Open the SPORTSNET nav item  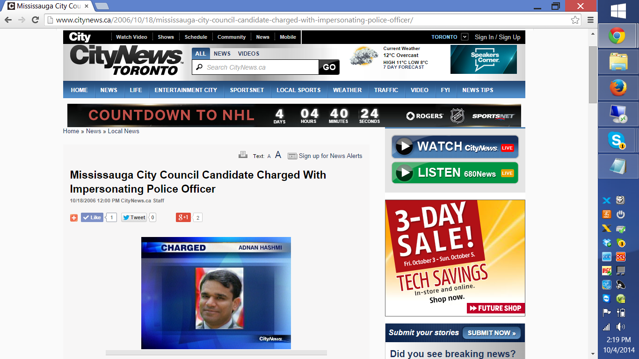247,90
